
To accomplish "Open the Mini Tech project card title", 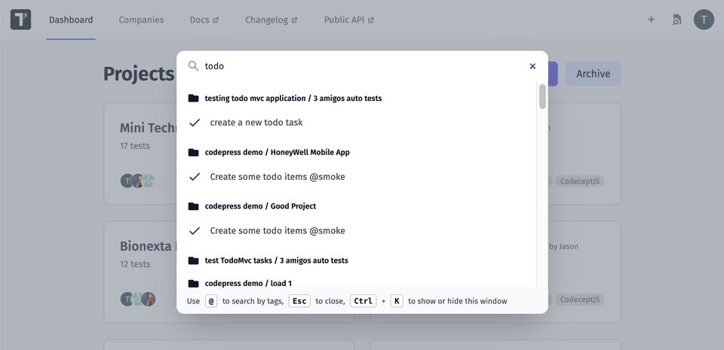I will pyautogui.click(x=148, y=127).
